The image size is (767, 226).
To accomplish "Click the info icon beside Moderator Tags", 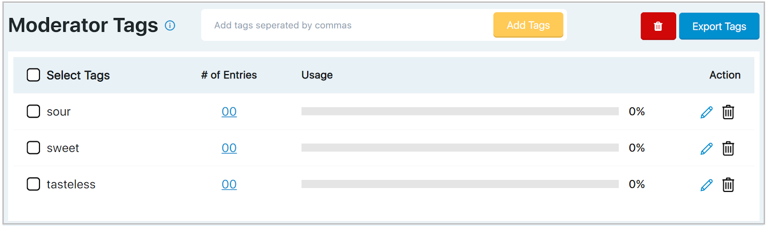I will coord(170,26).
